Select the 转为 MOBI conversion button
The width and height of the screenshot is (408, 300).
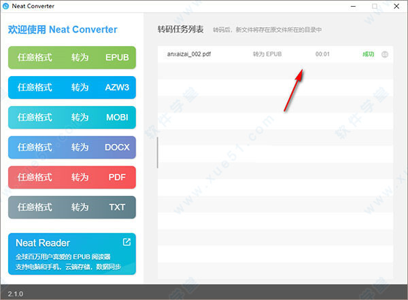[x=72, y=117]
